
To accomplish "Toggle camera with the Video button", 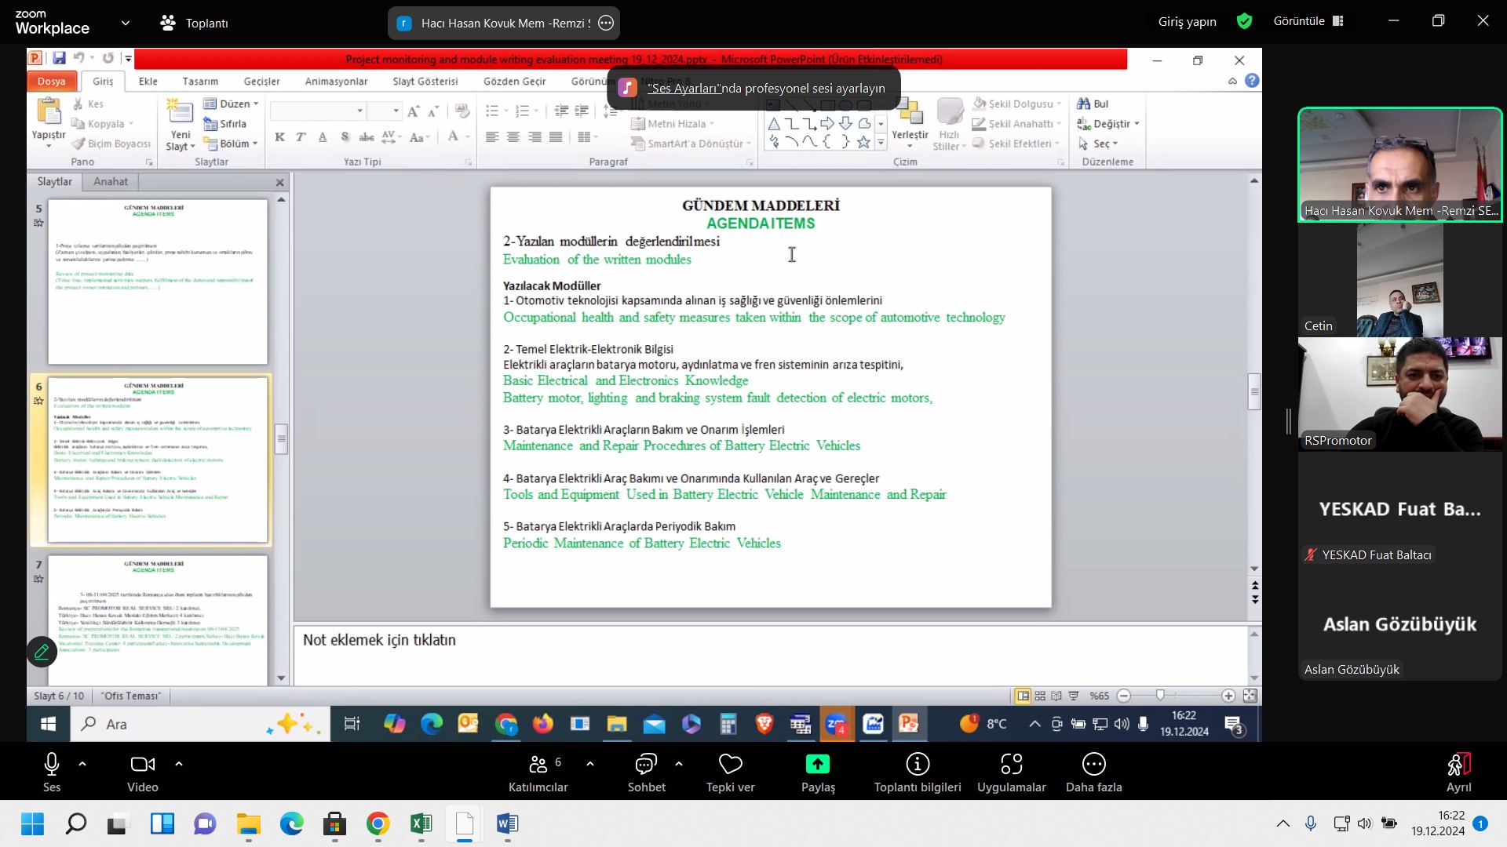I will (x=142, y=764).
